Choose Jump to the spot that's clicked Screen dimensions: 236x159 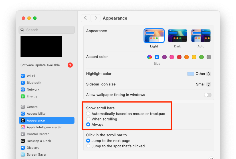88,146
